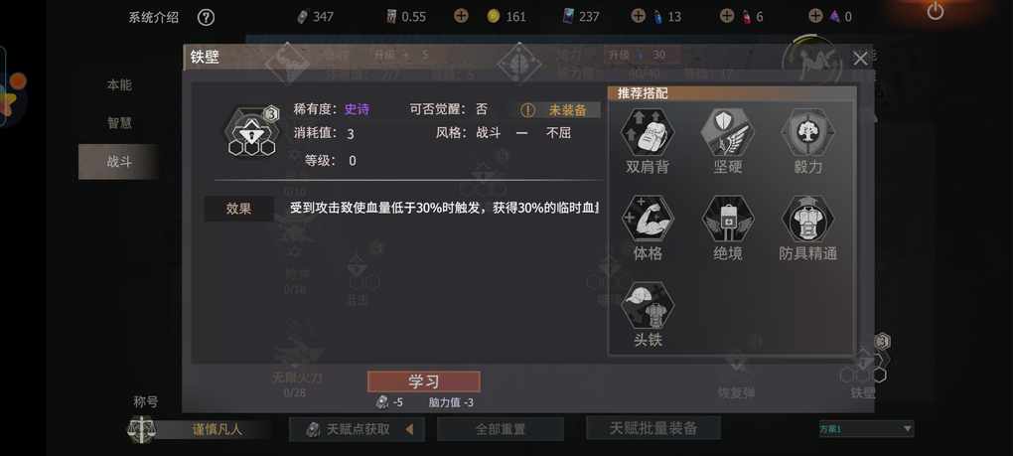Image resolution: width=1013 pixels, height=456 pixels.
Task: Select the 绝境 medkit talent icon
Action: click(727, 219)
